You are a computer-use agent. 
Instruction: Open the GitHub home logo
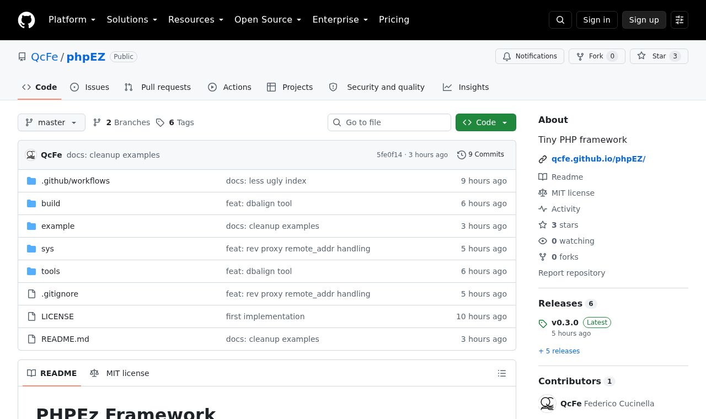(26, 20)
